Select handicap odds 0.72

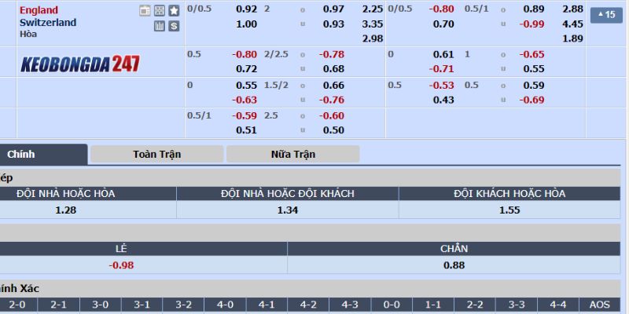point(246,69)
